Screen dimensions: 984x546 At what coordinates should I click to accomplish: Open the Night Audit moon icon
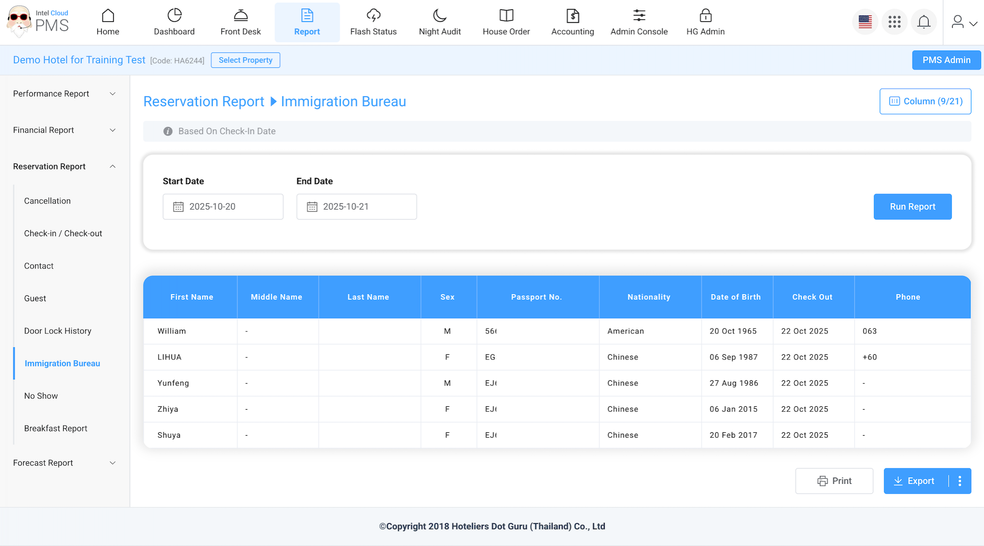click(439, 16)
